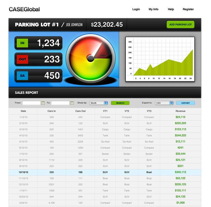Select the 4/10/10 date cell
This screenshot has width=211, height=207.
pyautogui.click(x=23, y=136)
